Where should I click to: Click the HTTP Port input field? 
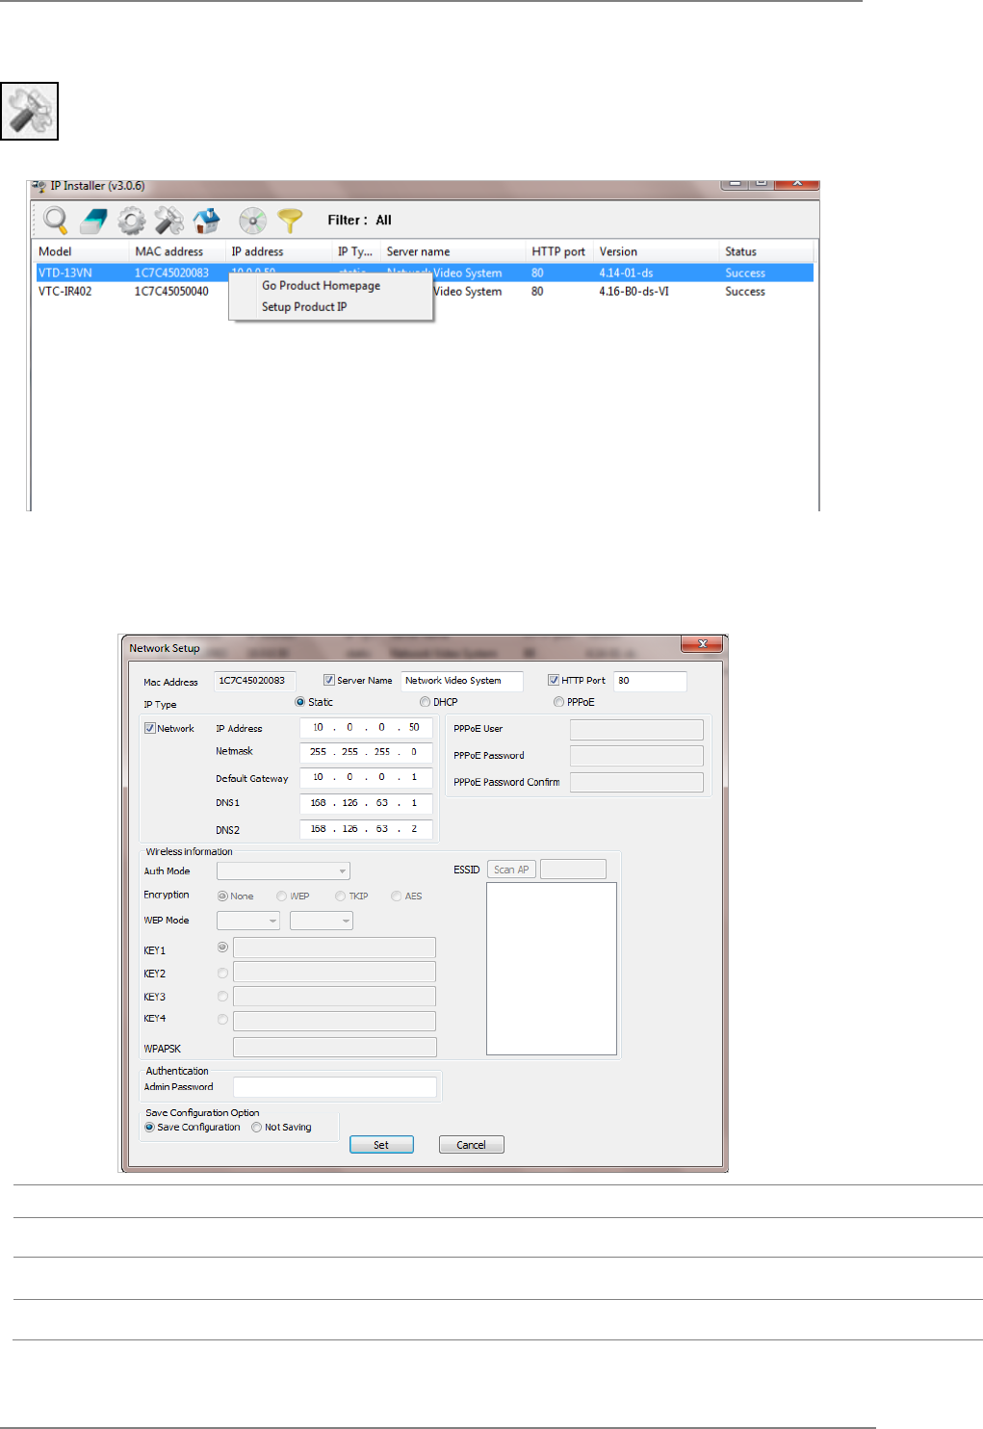coord(650,681)
